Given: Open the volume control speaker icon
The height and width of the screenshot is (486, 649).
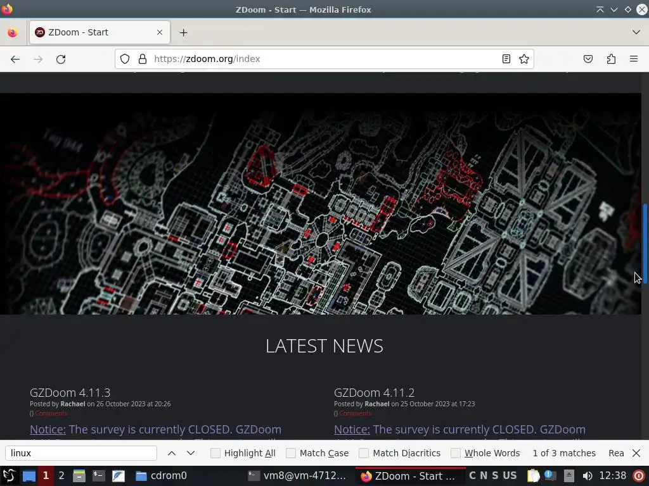Looking at the screenshot, I should click(x=587, y=476).
